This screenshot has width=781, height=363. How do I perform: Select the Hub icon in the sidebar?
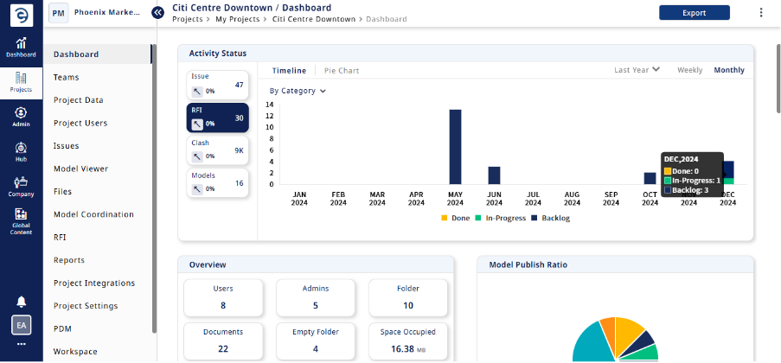pos(21,152)
